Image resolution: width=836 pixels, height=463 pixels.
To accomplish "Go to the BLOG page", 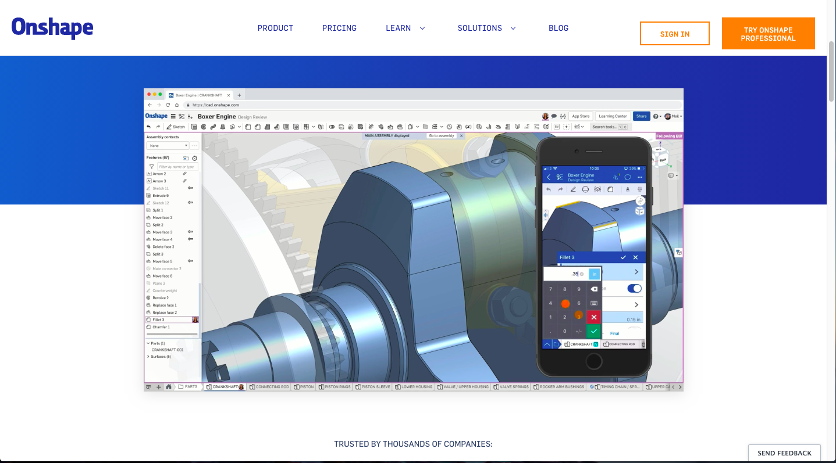I will 558,28.
